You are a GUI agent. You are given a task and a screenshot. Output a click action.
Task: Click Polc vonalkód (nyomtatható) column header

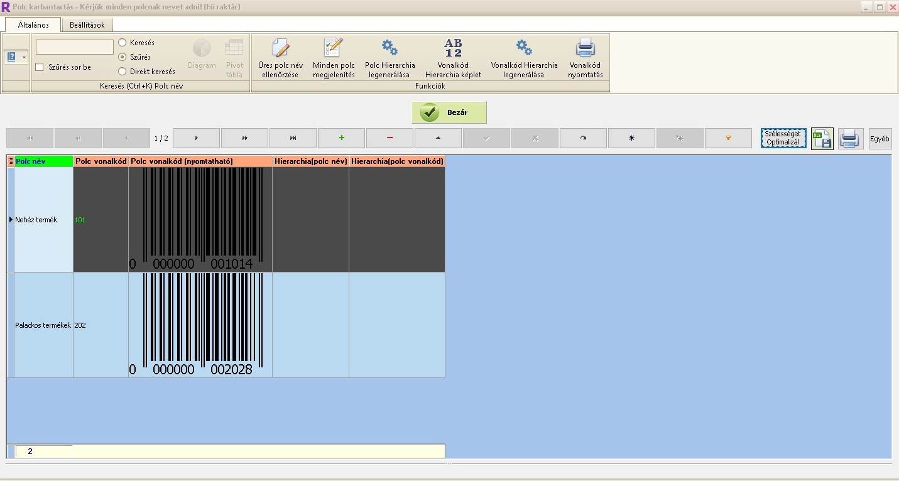click(x=200, y=161)
